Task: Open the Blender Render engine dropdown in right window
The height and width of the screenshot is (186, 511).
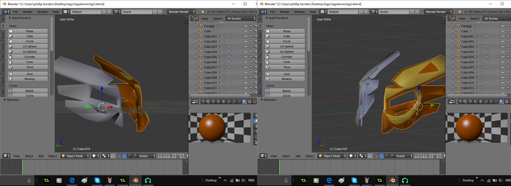Action: pyautogui.click(x=438, y=12)
